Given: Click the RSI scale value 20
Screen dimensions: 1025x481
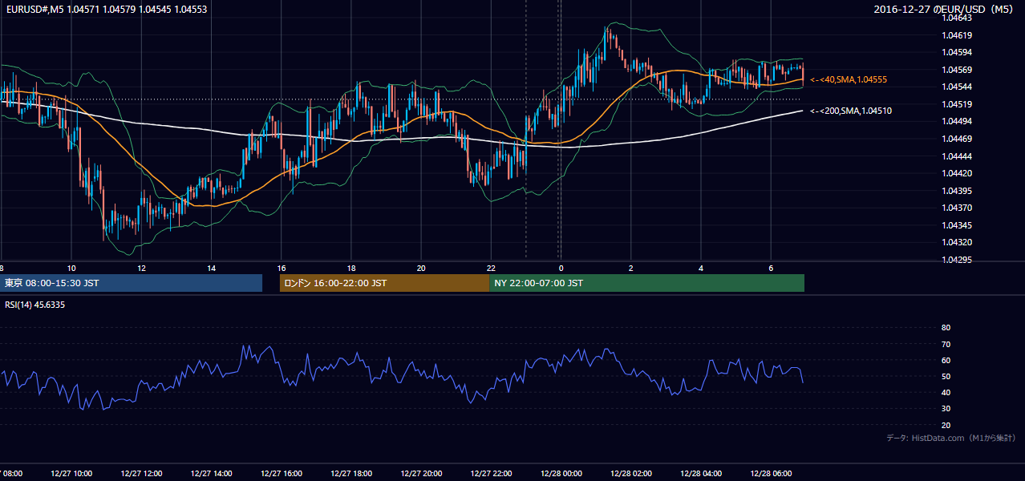Looking at the screenshot, I should [946, 425].
